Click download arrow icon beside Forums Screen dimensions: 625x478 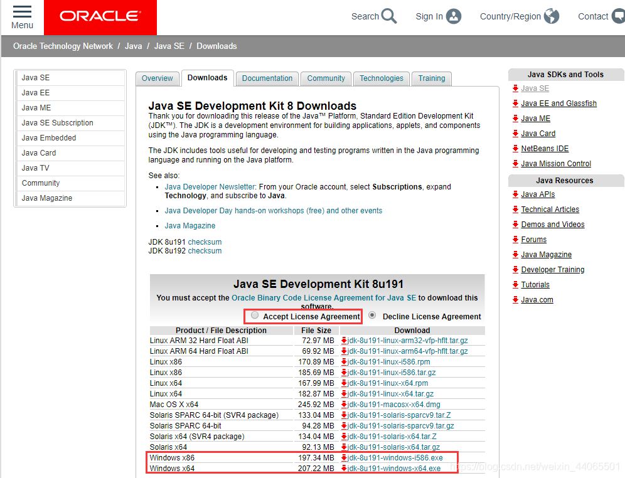coord(515,240)
